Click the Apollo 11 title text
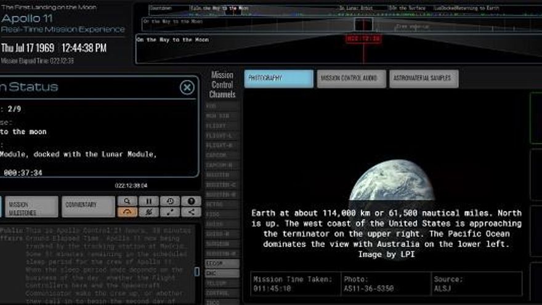Screen dimensions: 542x305 pyautogui.click(x=27, y=18)
